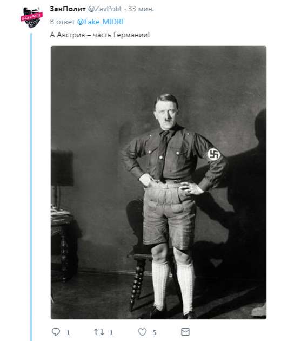Click reply count next to the speech bubble

coord(68,332)
